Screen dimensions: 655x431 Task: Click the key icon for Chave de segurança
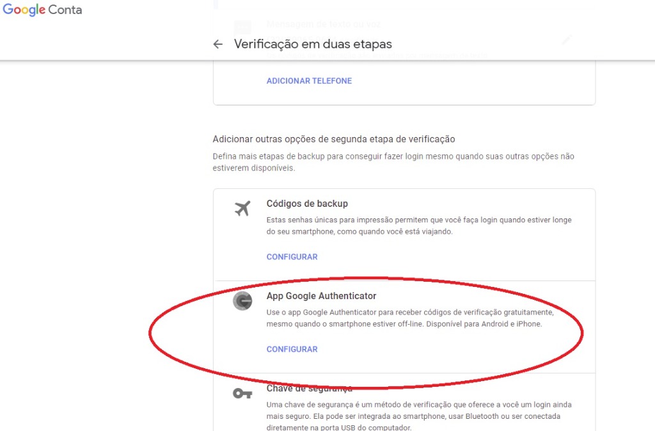tap(242, 393)
